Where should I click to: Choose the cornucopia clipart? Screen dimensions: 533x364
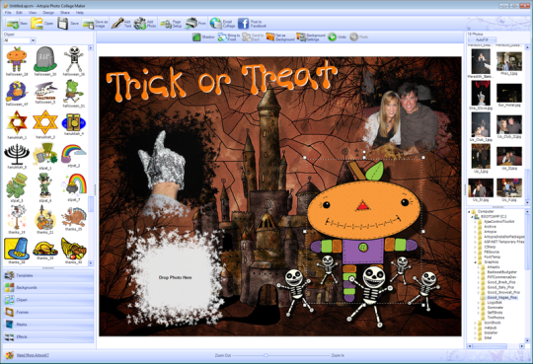point(74,251)
